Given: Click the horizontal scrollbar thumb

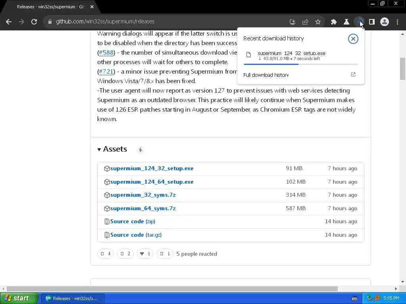Looking at the screenshot, I should (172, 289).
